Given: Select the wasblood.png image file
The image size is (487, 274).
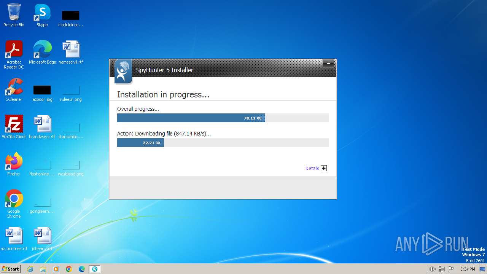Looking at the screenshot, I should pos(71,167).
